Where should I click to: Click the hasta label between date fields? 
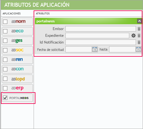(x=104, y=49)
